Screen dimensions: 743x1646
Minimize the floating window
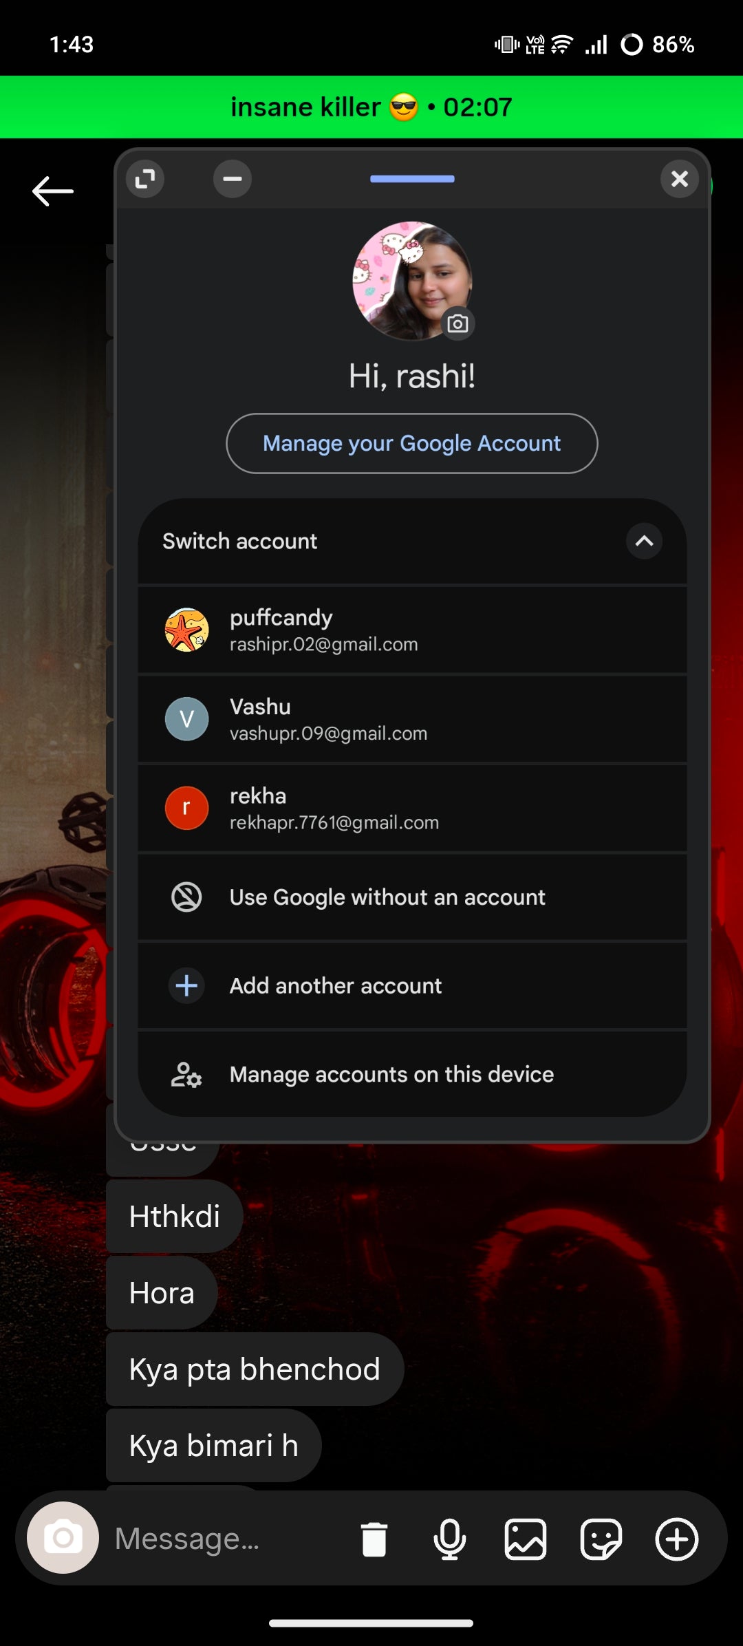tap(233, 179)
